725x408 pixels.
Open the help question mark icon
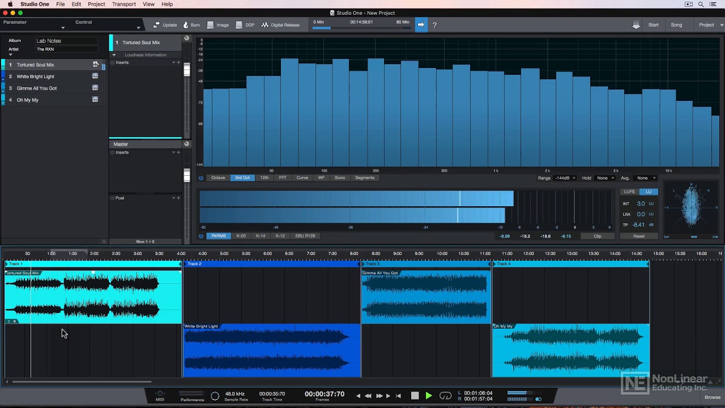point(434,25)
